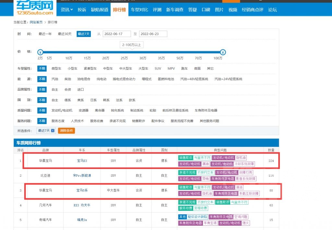Filter country by 德系 in 国别 row

coord(68,100)
